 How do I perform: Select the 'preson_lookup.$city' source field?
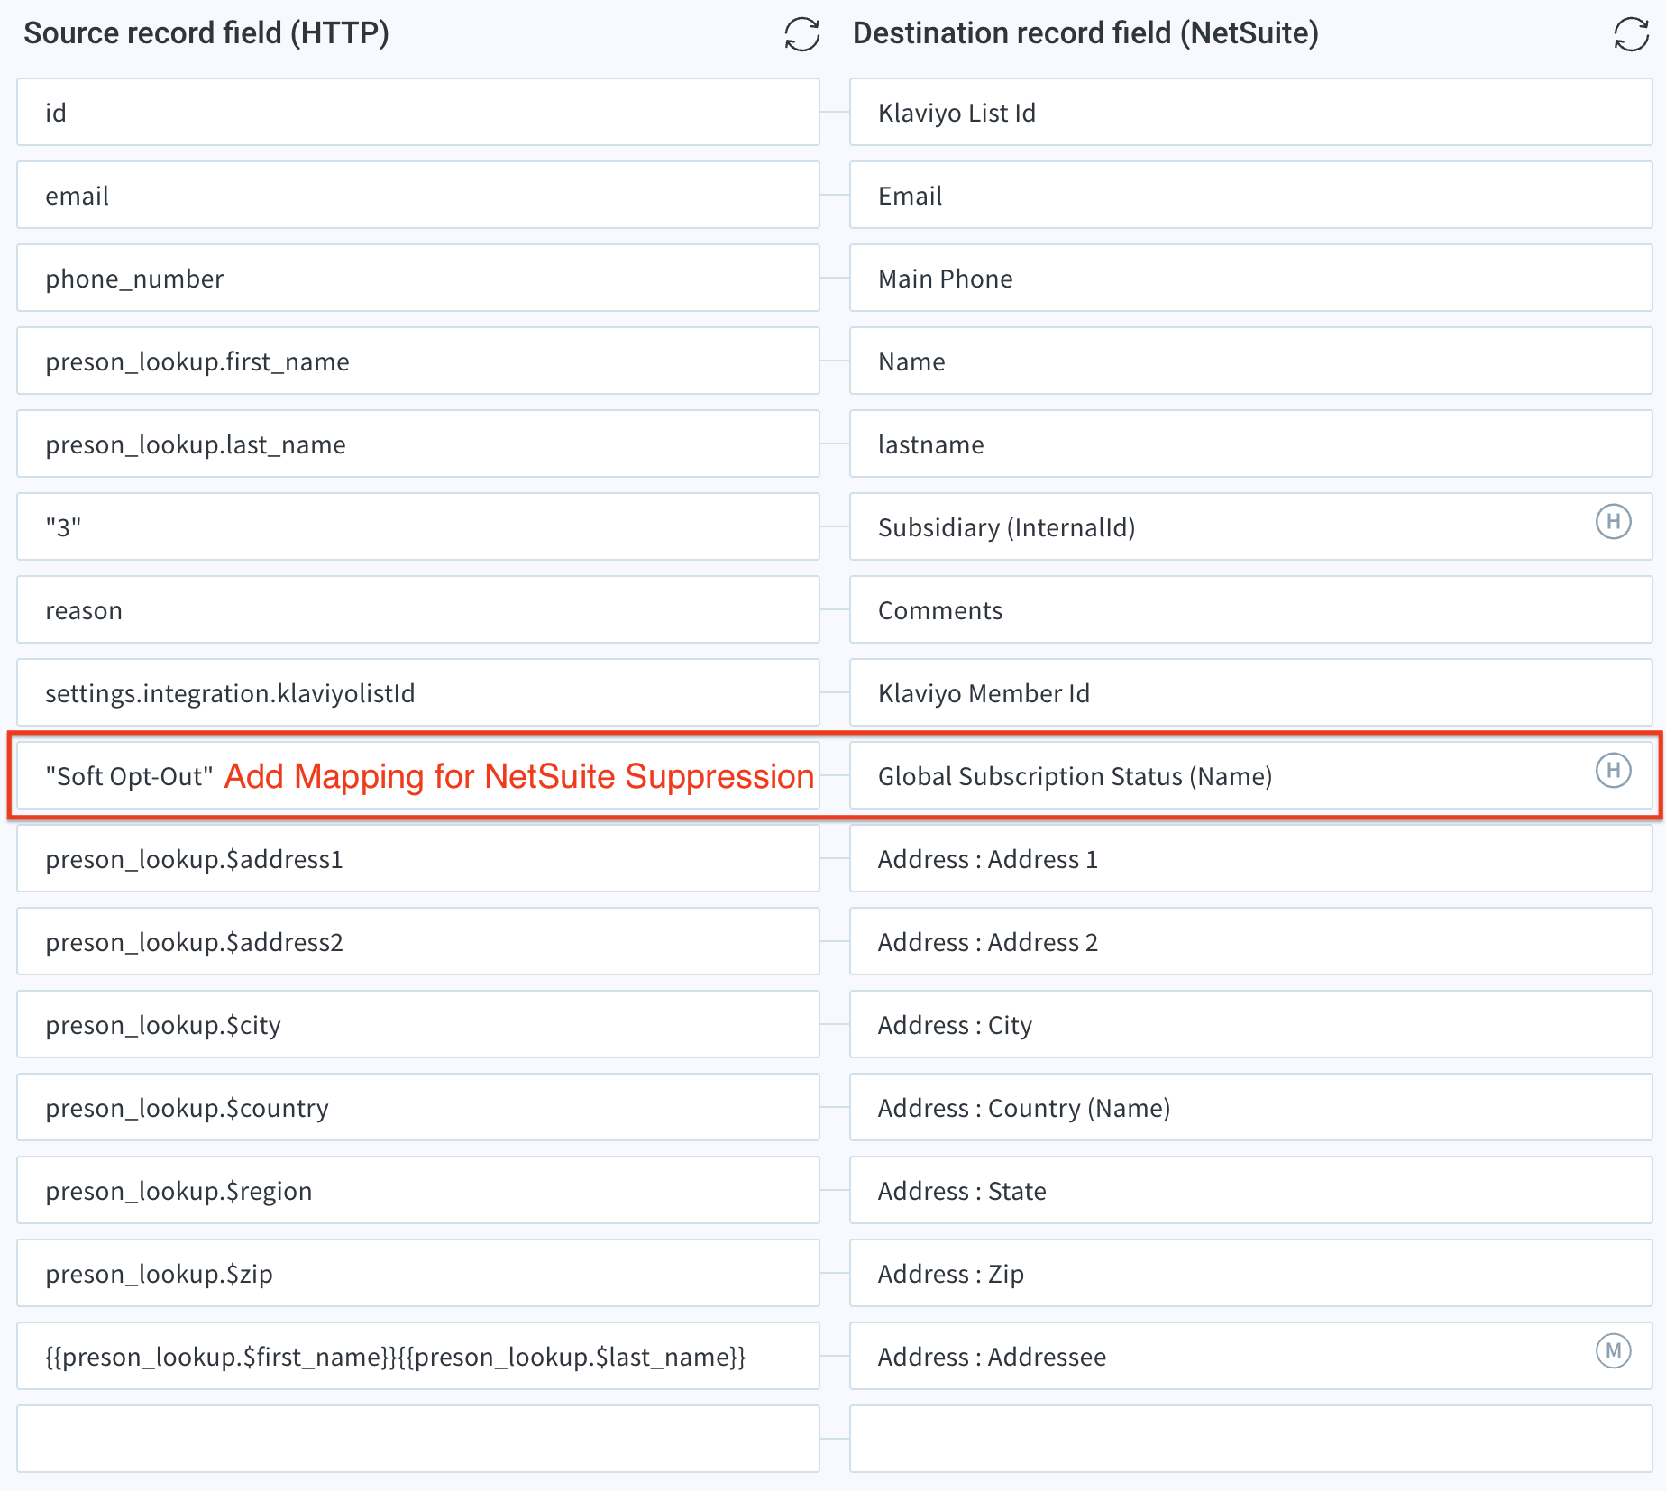coord(418,1024)
